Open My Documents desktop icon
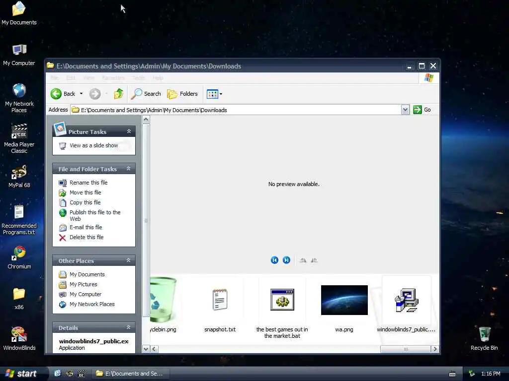 pyautogui.click(x=19, y=13)
